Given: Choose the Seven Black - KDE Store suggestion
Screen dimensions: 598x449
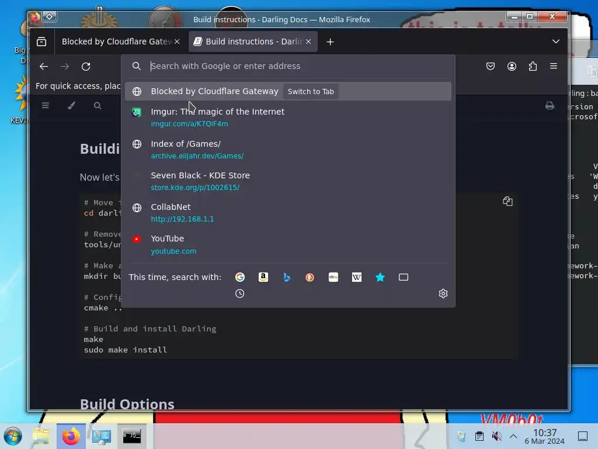Looking at the screenshot, I should click(288, 181).
